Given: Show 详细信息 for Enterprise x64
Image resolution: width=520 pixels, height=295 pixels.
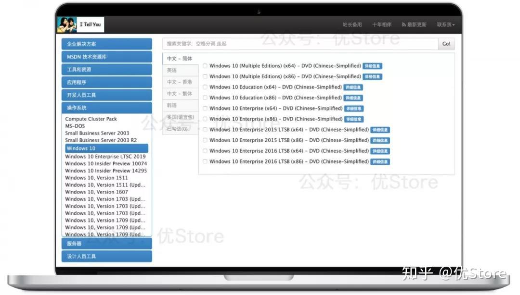Looking at the screenshot, I should [x=354, y=109].
